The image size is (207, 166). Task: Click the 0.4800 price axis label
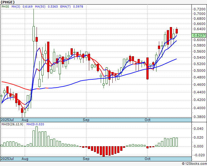click(x=199, y=77)
